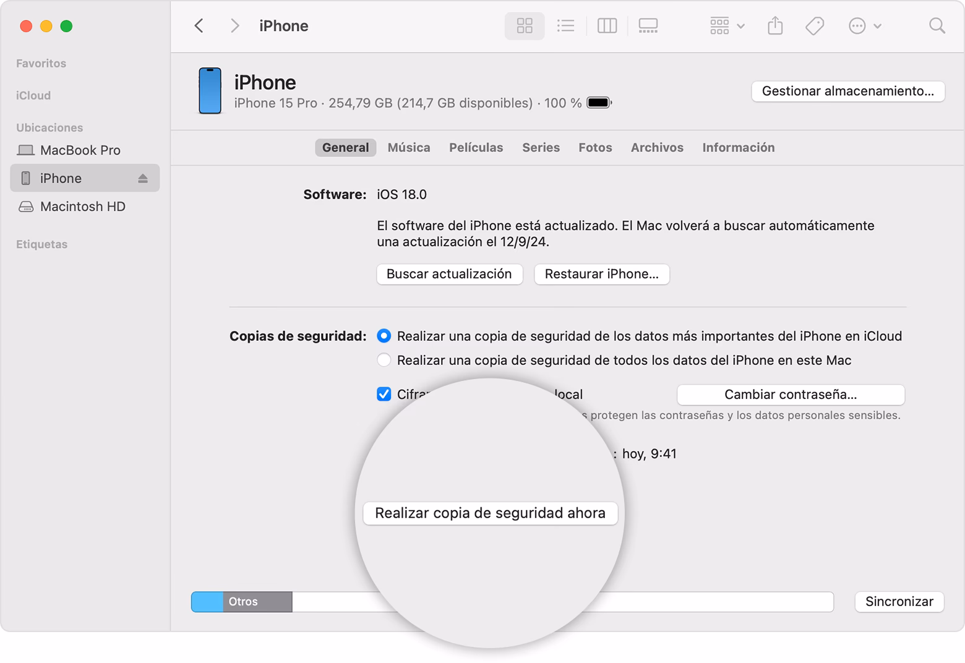Screen dimensions: 965x663
Task: Click the iPhone 15 Pro storage details text
Action: click(408, 103)
